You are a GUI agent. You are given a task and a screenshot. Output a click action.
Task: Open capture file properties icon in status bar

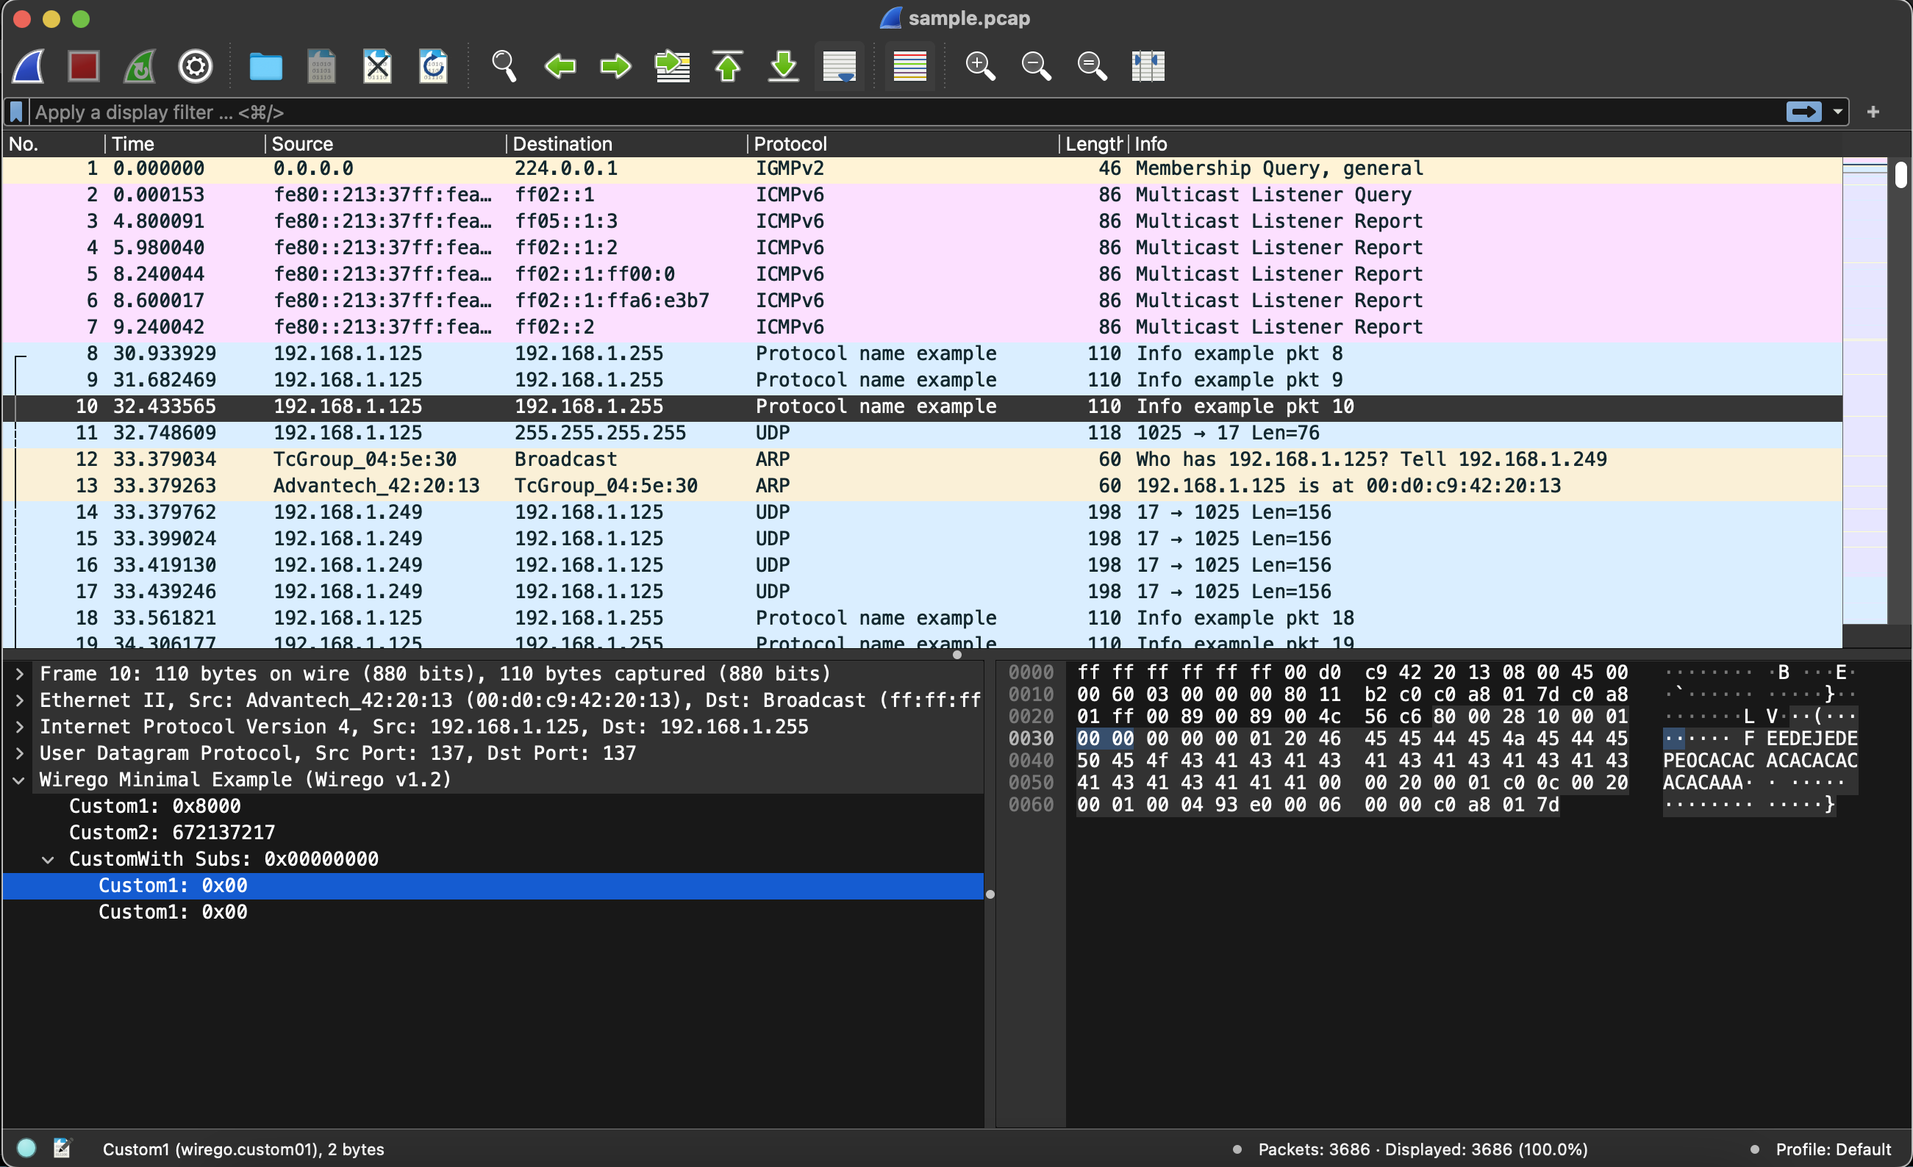pos(62,1149)
